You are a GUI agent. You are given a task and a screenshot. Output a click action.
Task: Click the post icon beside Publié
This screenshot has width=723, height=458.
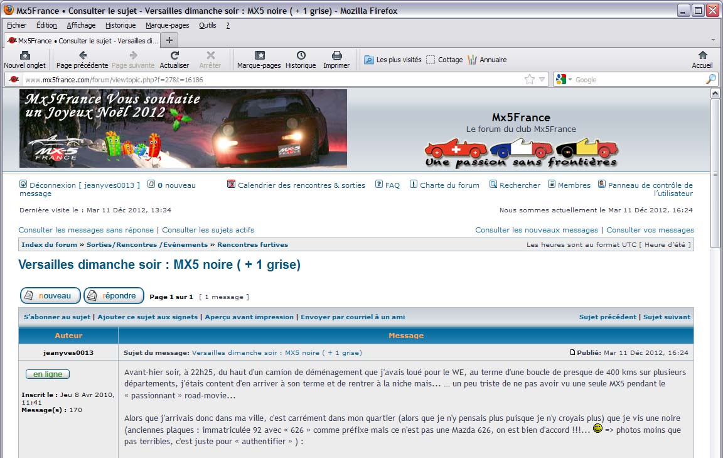pos(572,352)
